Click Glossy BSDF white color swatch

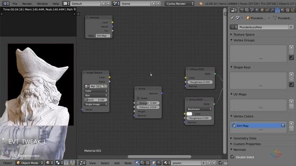pos(189,114)
